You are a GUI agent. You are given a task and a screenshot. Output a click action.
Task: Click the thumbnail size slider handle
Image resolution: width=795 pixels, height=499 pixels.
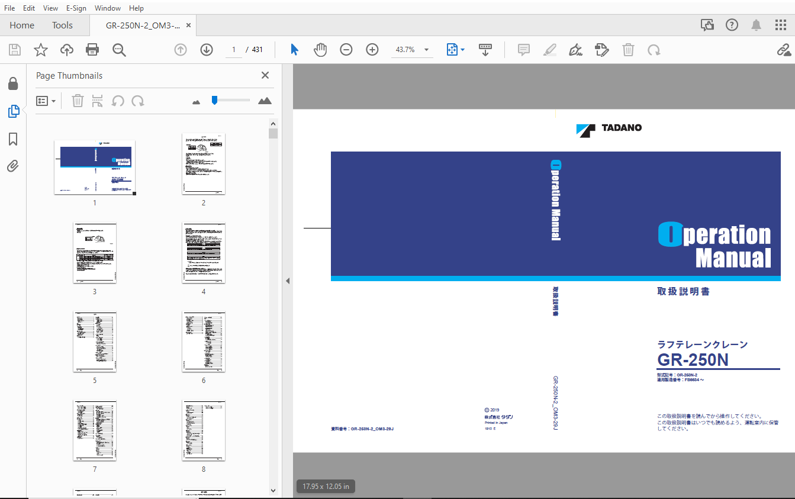(214, 101)
